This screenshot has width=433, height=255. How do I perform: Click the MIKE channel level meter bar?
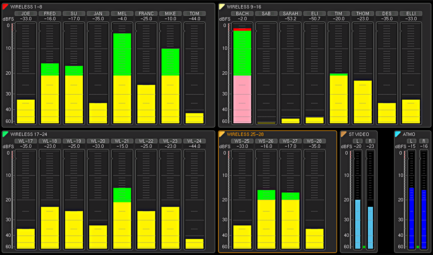pyautogui.click(x=170, y=86)
